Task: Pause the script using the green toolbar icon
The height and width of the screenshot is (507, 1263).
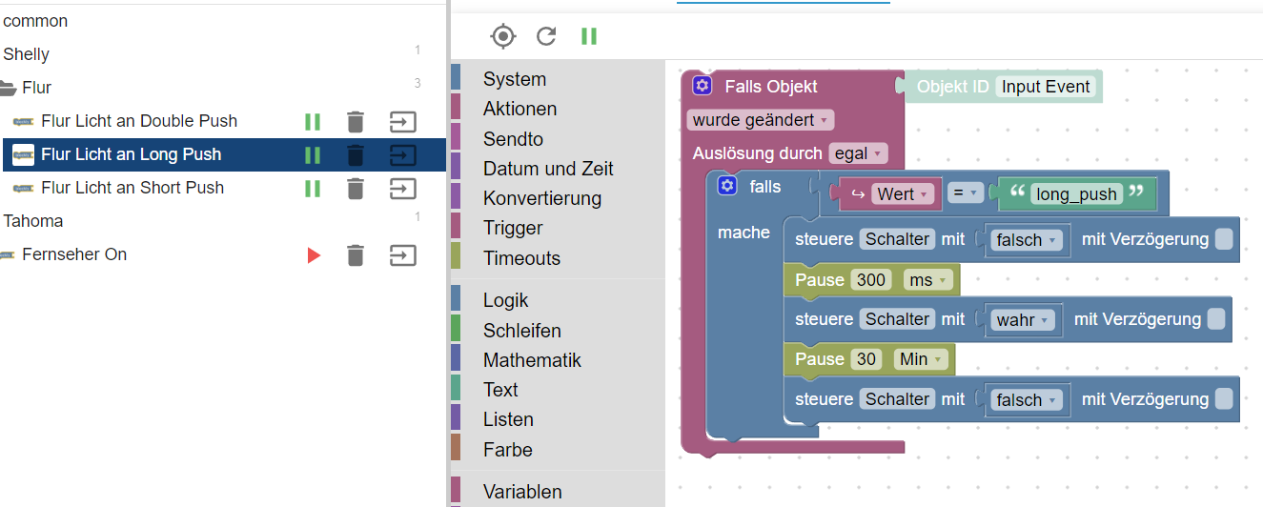Action: click(589, 36)
